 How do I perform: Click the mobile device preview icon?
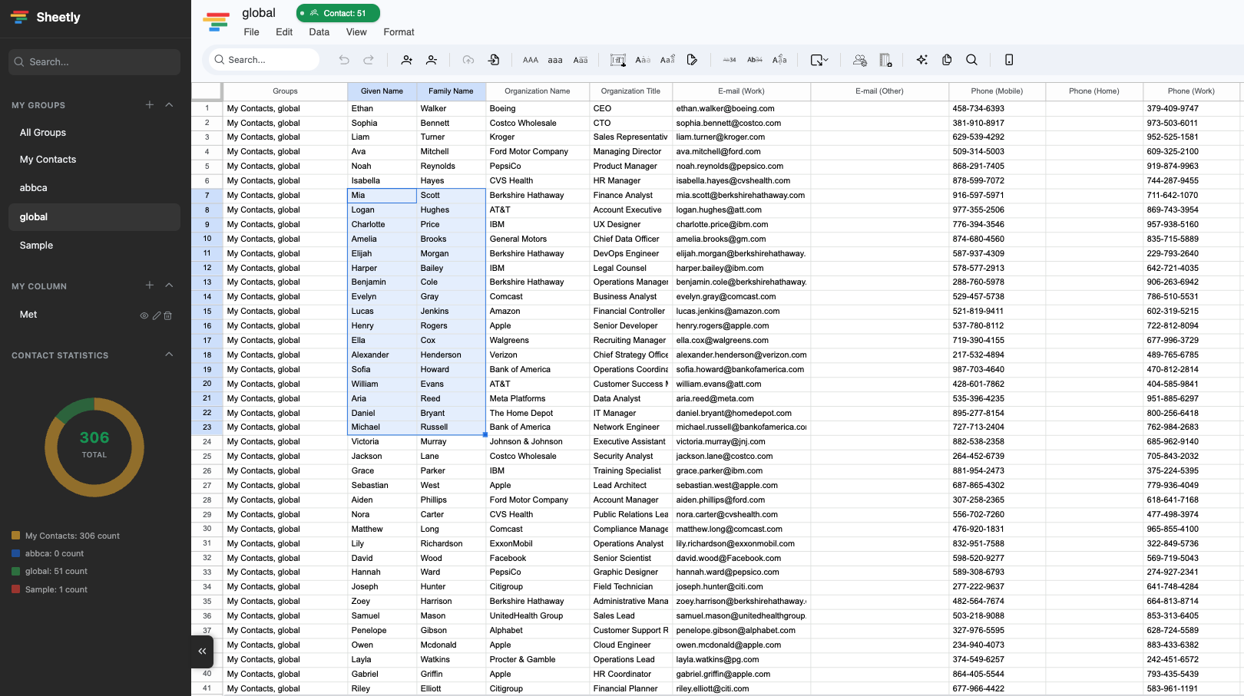[1008, 59]
